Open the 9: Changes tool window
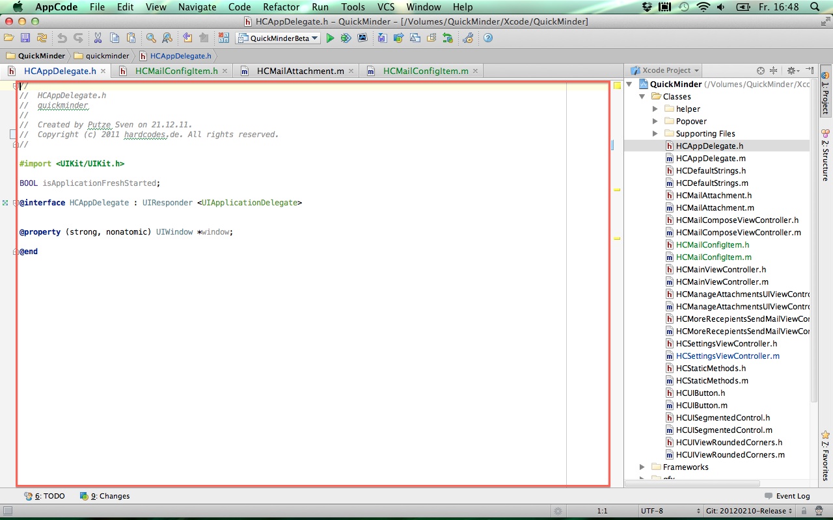 [105, 496]
